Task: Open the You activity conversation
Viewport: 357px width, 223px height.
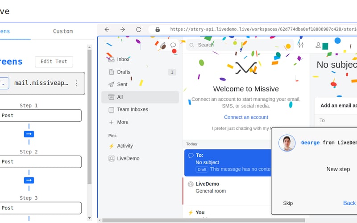Action: (x=228, y=213)
